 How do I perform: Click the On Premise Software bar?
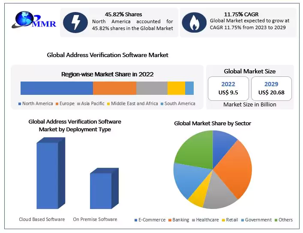tap(101, 191)
